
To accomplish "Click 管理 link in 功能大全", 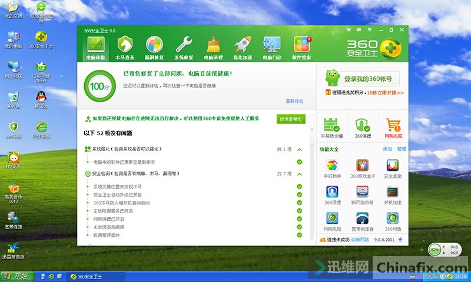I will [402, 149].
